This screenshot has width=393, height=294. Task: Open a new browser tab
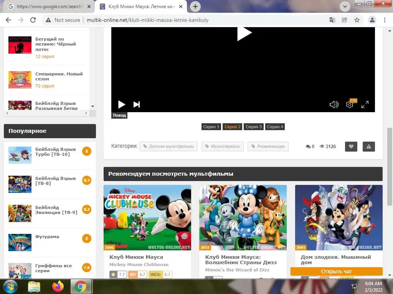click(x=195, y=7)
